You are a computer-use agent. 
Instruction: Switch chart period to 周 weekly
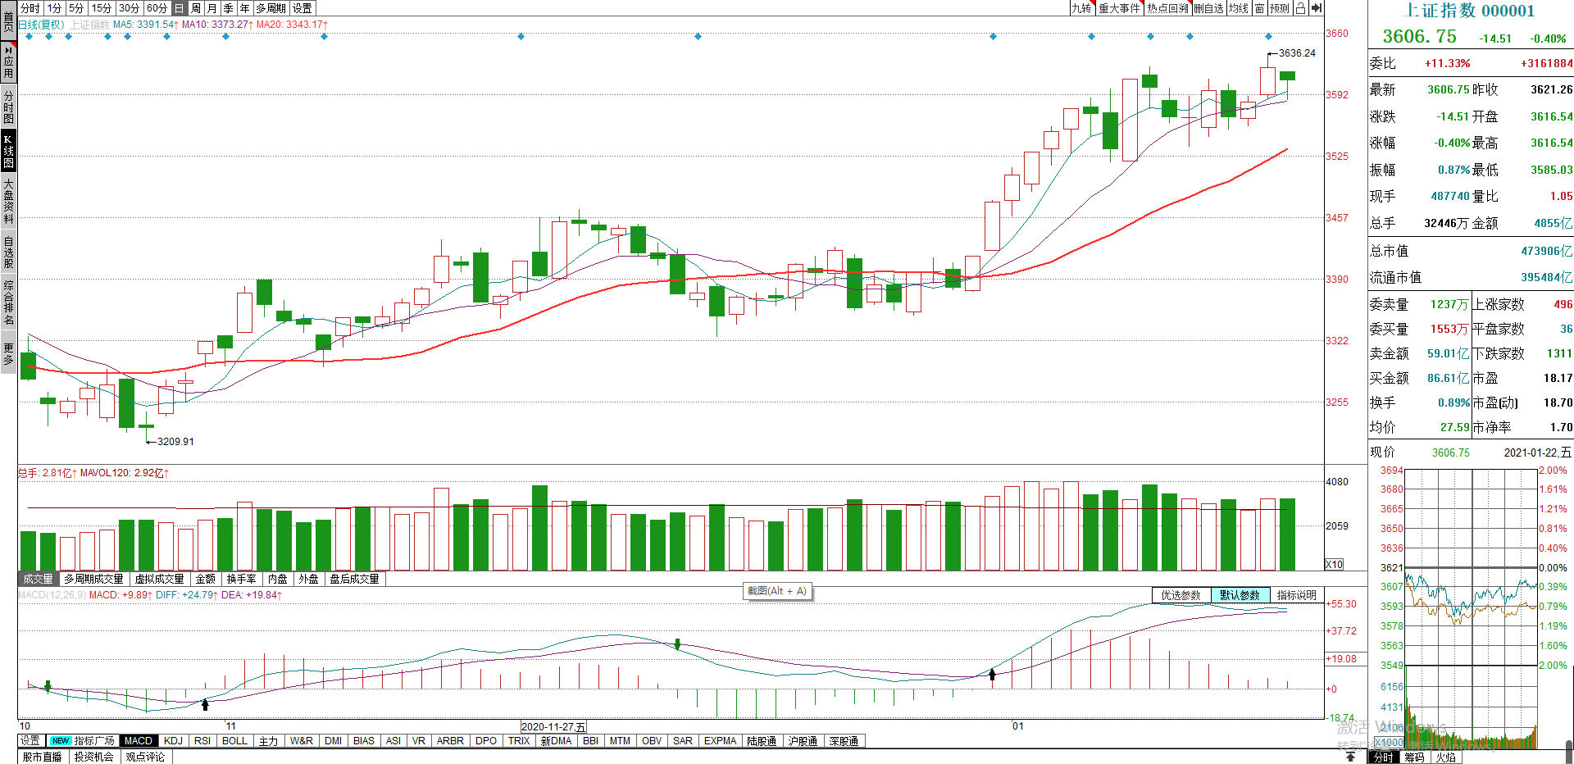(x=196, y=8)
